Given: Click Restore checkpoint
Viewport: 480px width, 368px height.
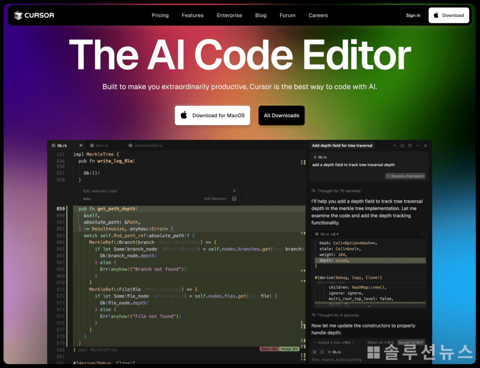Looking at the screenshot, I should point(405,176).
